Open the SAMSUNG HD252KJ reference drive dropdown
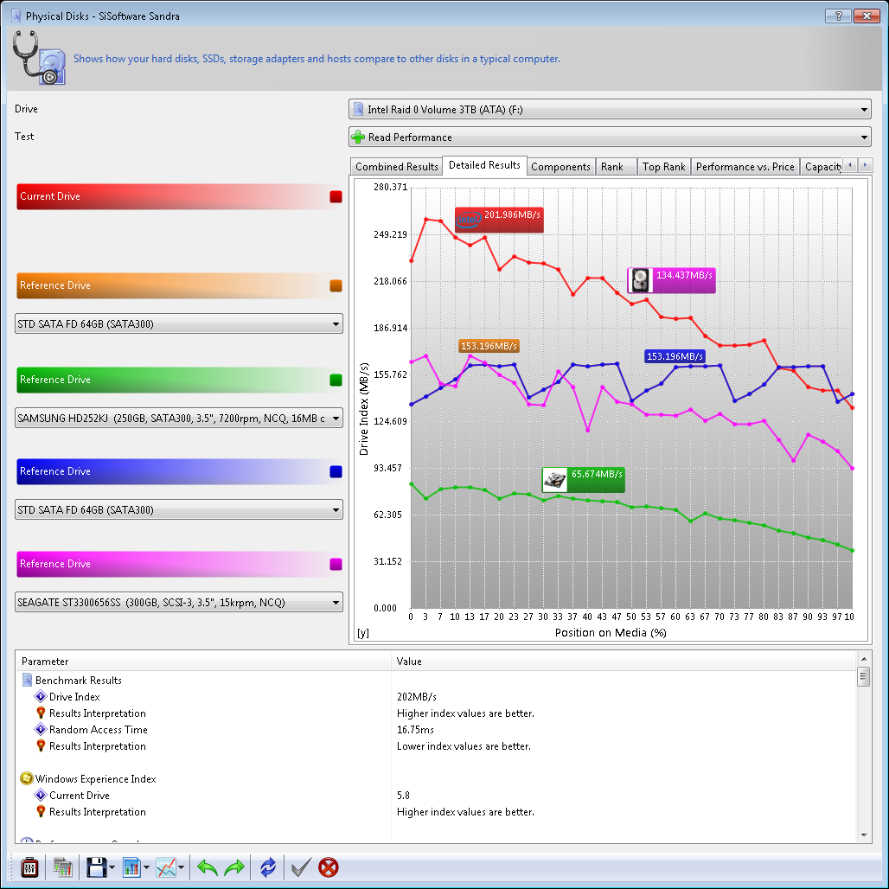The width and height of the screenshot is (889, 889). point(179,419)
